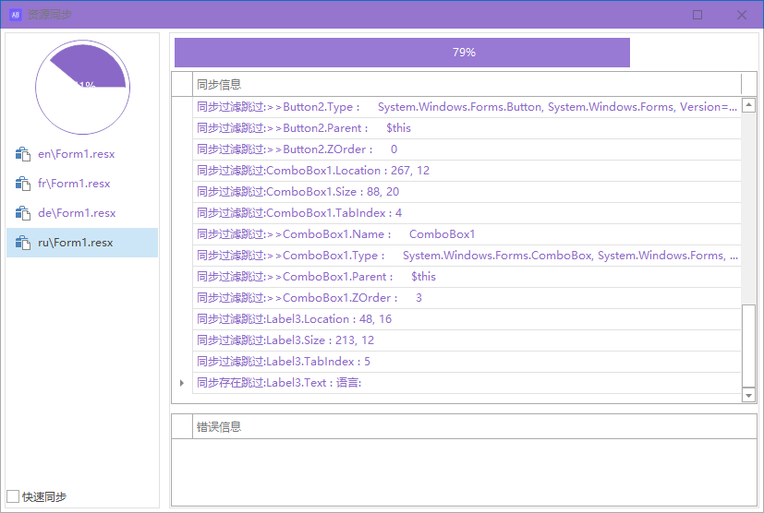Select the en\Form1.resx list entry
Viewport: 764px width, 513px height.
(x=77, y=154)
